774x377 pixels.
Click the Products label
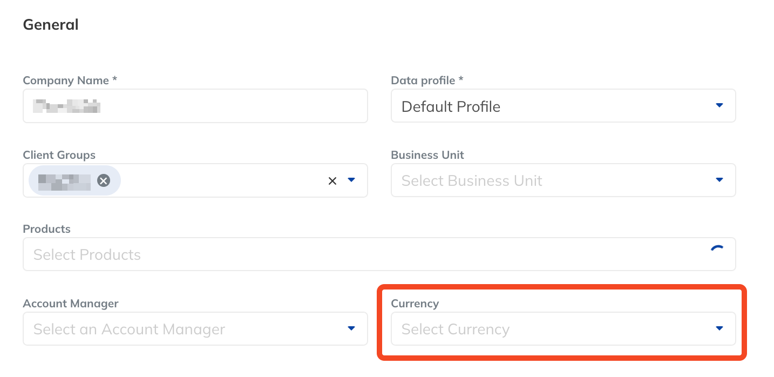point(47,229)
